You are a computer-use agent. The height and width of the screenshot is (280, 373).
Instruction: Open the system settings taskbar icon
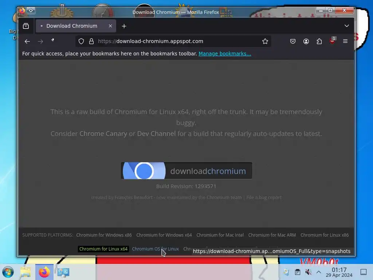pyautogui.click(x=63, y=272)
